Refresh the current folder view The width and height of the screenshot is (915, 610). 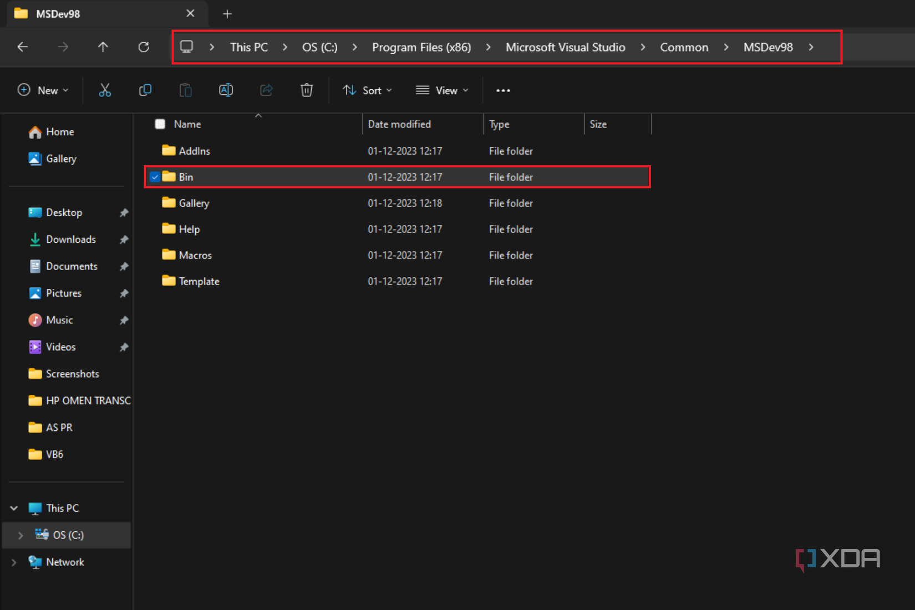144,47
